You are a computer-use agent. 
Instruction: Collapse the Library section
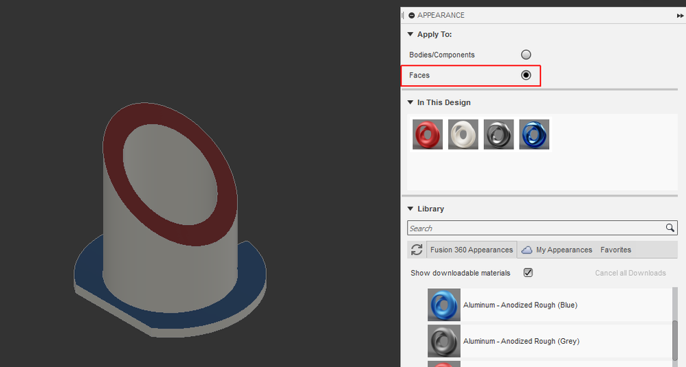410,209
